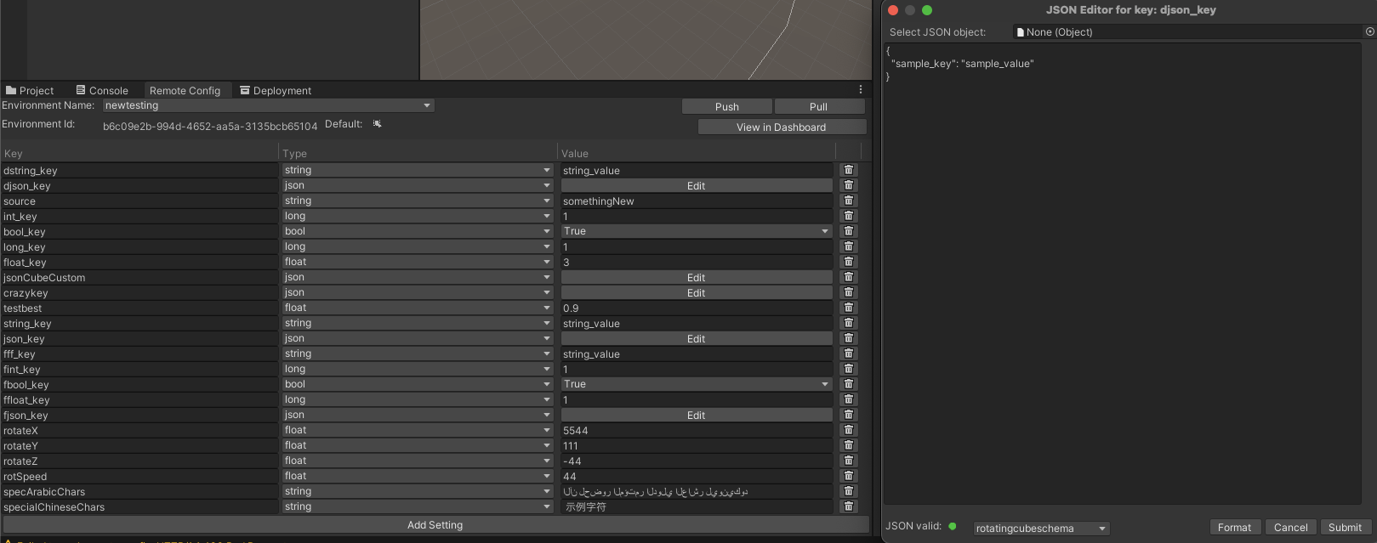Click Add Setting at the list bottom

pos(435,524)
